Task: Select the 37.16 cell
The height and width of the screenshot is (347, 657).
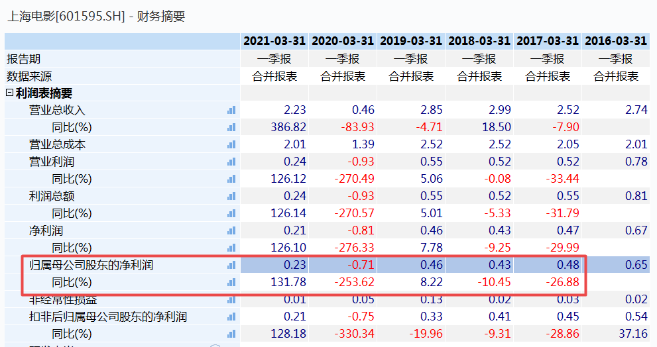Action: [616, 334]
